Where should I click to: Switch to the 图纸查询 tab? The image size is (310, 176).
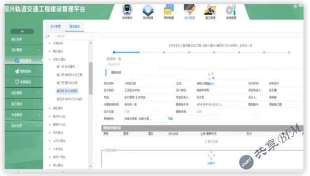[x=75, y=26]
